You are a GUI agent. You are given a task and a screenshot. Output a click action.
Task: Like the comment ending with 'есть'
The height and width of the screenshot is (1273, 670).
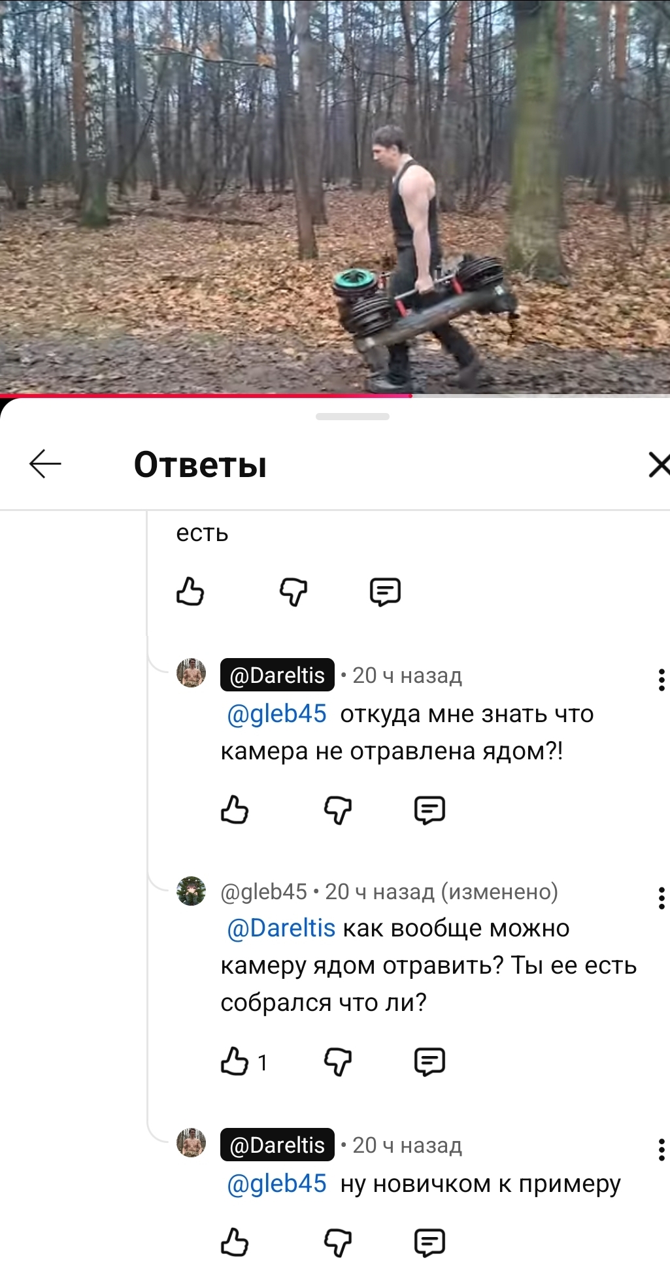coord(190,592)
